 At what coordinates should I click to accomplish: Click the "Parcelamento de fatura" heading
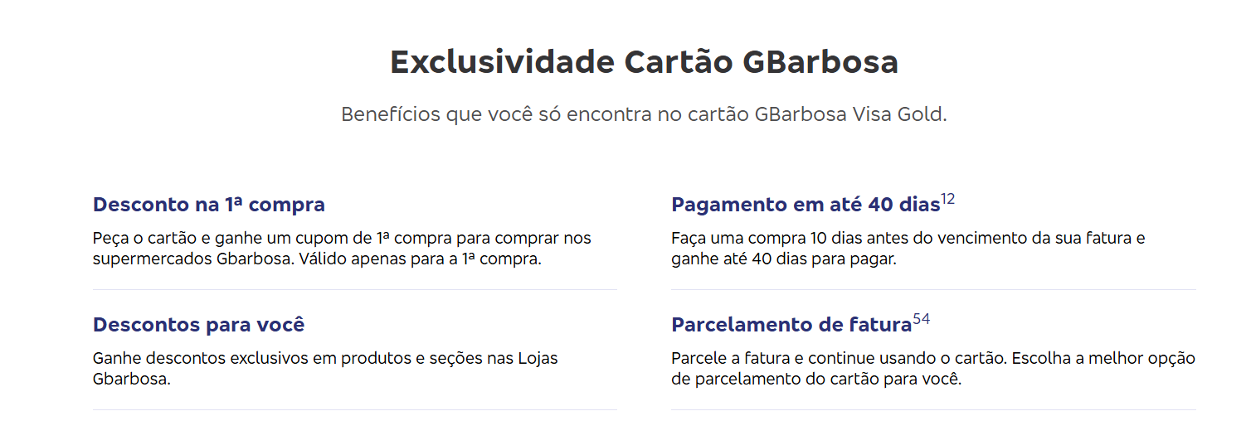791,325
